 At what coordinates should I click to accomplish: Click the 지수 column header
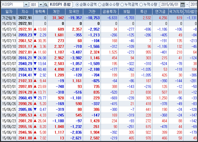pos(25,12)
